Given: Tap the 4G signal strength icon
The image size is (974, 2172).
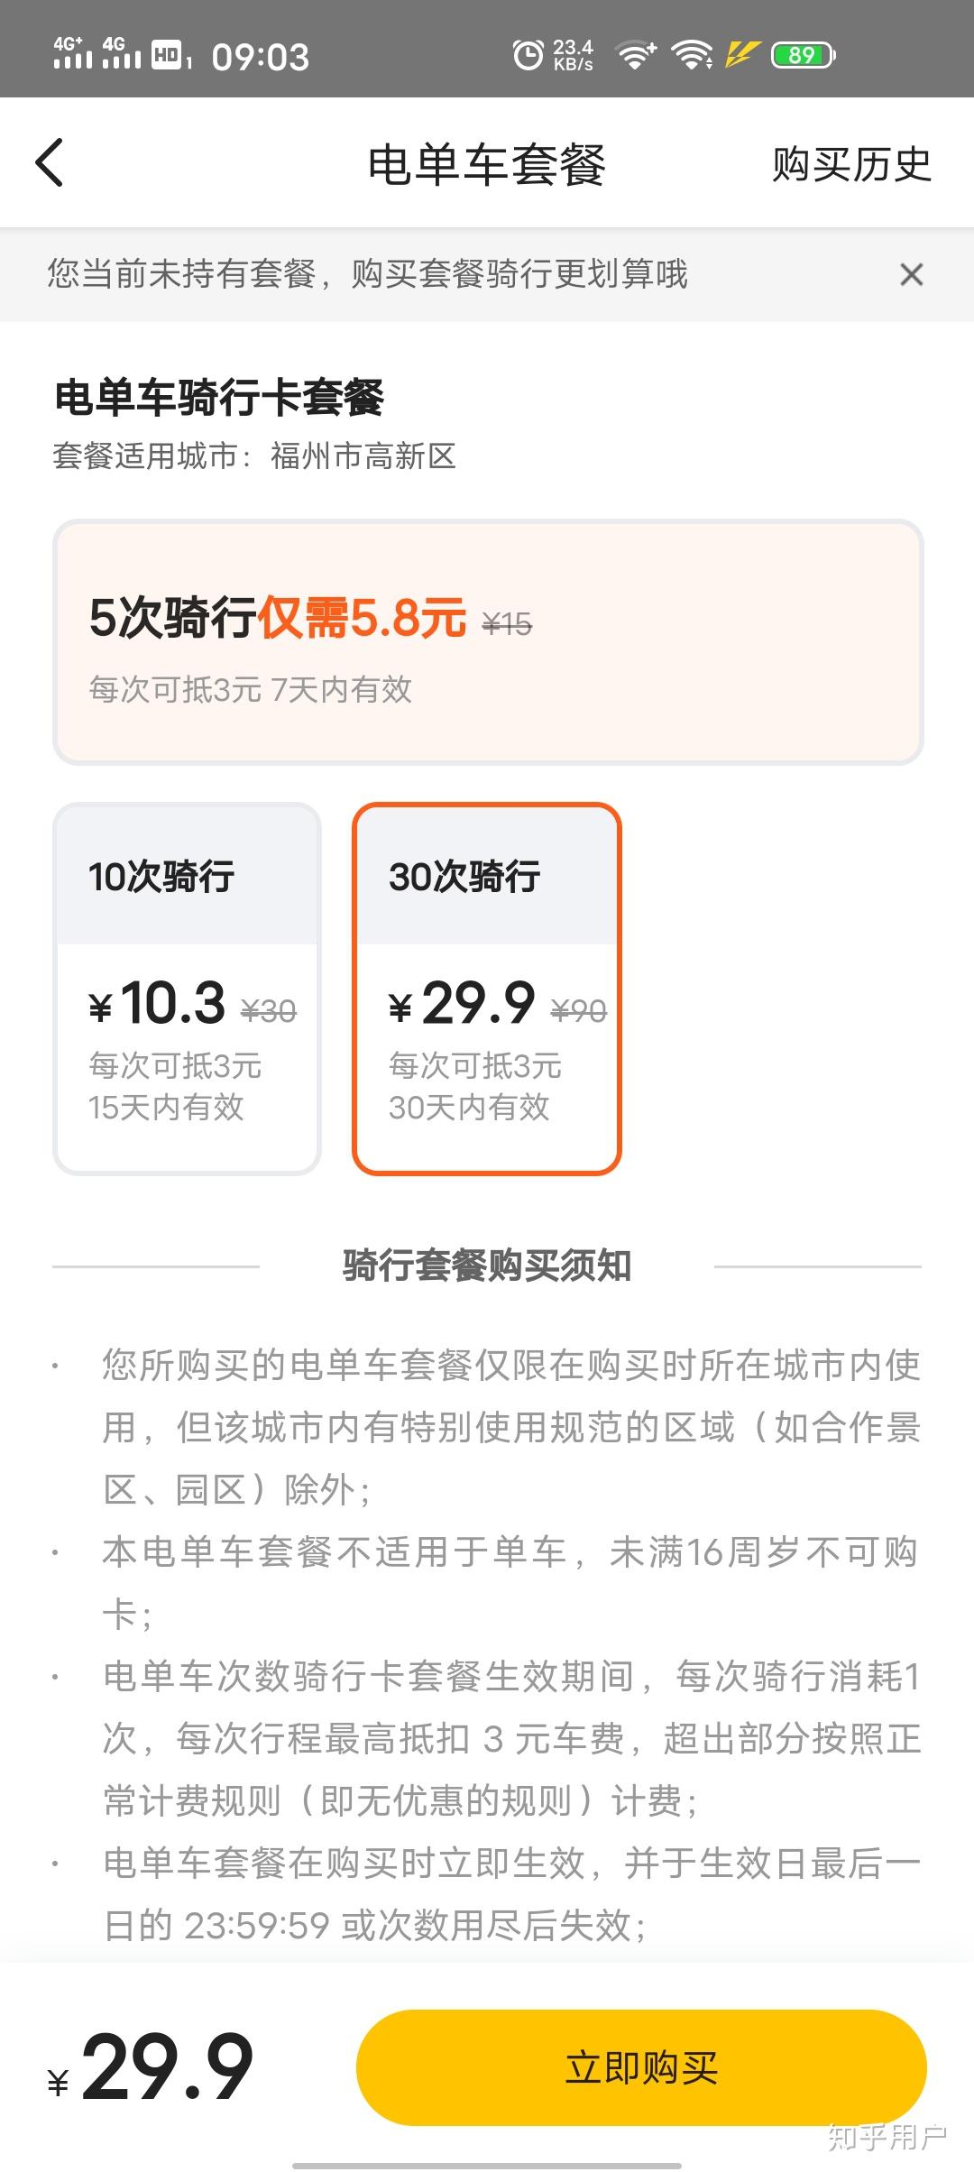Looking at the screenshot, I should pyautogui.click(x=72, y=54).
